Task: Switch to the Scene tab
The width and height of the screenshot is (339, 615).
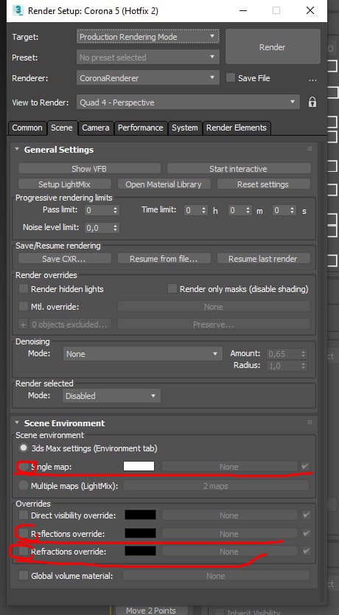Action: coord(61,128)
